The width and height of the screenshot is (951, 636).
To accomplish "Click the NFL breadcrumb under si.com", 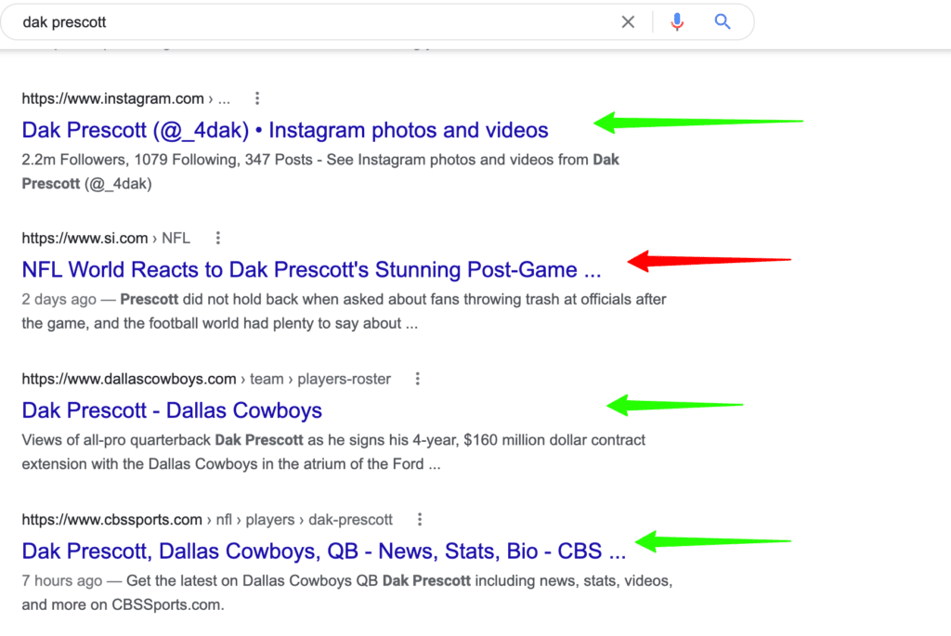I will 176,237.
